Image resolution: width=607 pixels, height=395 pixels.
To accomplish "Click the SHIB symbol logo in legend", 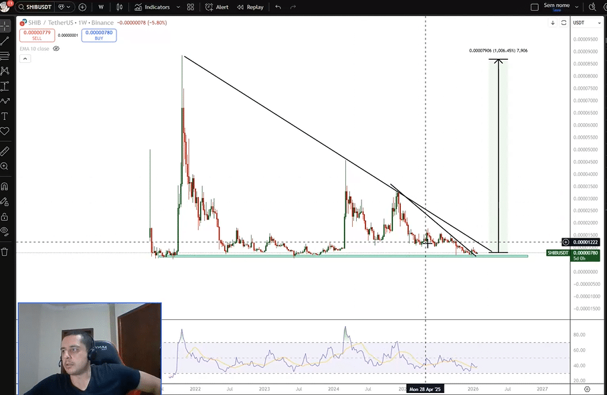I will click(23, 23).
